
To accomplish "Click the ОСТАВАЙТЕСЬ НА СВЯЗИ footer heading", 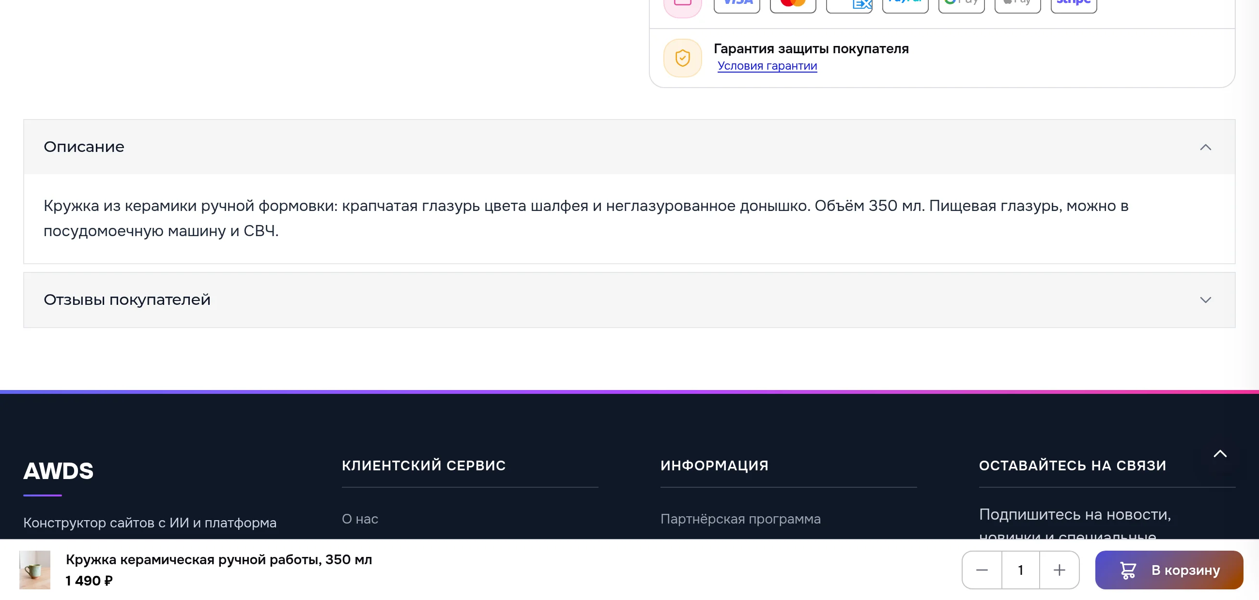I will (x=1072, y=465).
